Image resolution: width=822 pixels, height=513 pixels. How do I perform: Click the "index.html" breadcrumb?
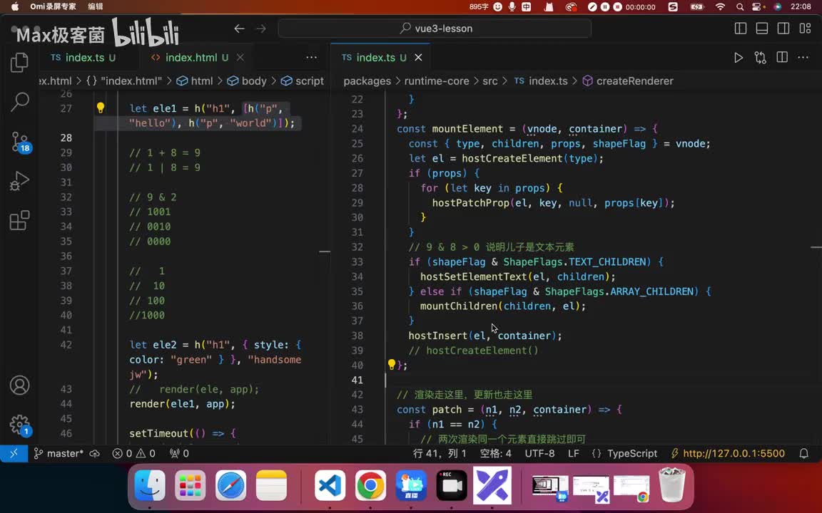(124, 81)
